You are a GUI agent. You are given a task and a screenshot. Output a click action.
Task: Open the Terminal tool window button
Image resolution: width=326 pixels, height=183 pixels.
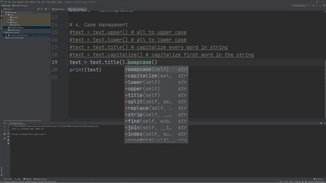(28, 179)
